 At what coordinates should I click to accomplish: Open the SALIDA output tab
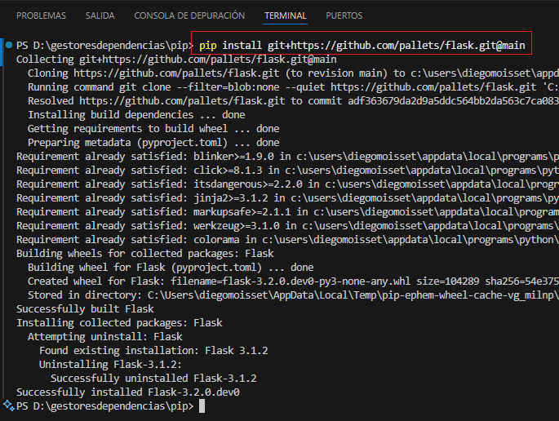pyautogui.click(x=100, y=16)
